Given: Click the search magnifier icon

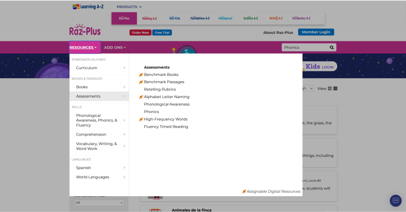Looking at the screenshot, I should point(332,47).
